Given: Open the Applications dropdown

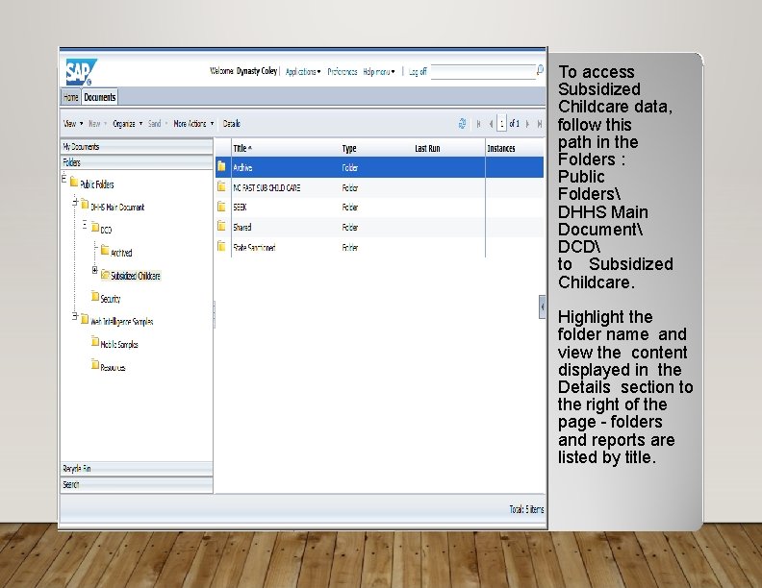Looking at the screenshot, I should tap(303, 71).
